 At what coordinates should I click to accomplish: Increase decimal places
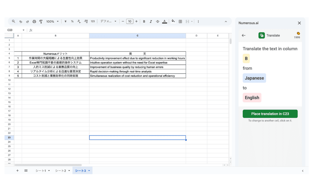(86, 21)
